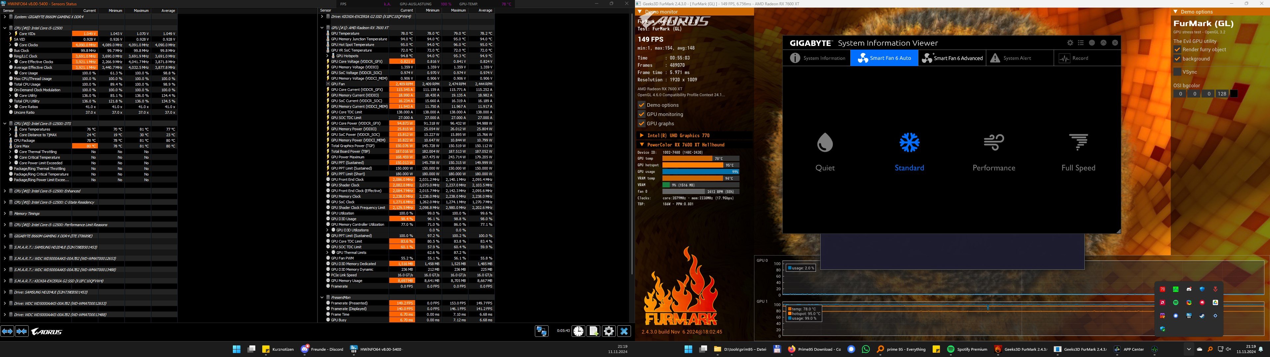1270x357 pixels.
Task: Open WhatsApp on right taskbar
Action: coord(866,349)
